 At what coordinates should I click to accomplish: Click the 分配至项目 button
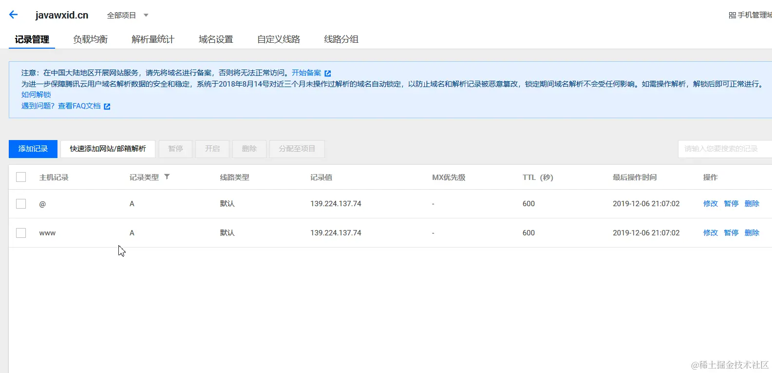(297, 149)
